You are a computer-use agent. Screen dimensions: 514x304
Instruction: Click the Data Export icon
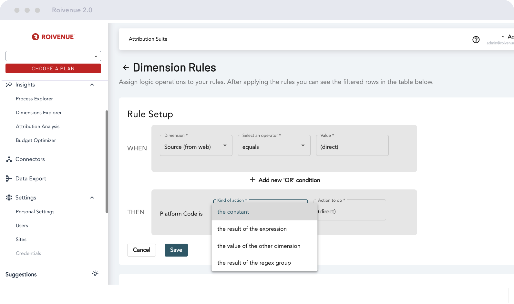tap(9, 178)
